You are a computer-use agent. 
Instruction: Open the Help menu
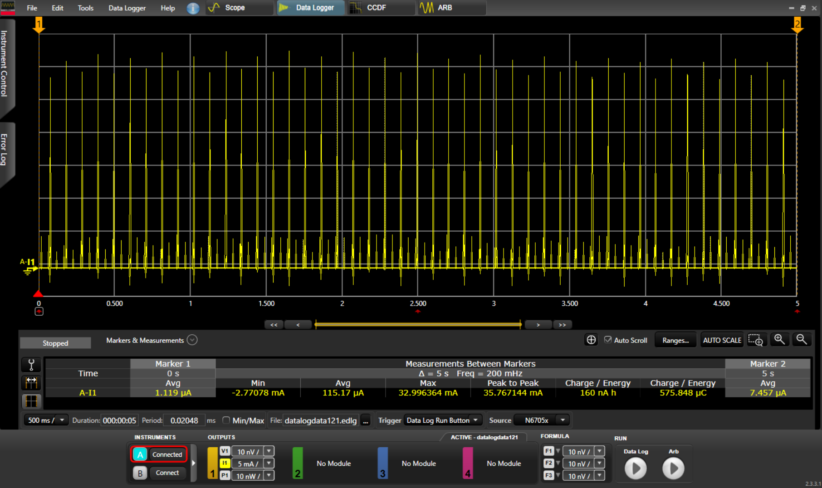tap(168, 8)
